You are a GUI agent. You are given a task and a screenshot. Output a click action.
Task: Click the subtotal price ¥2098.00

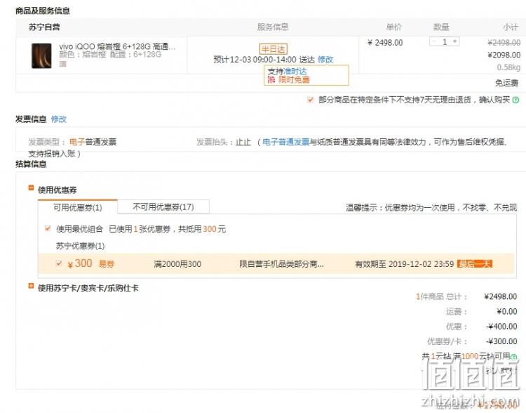point(504,55)
